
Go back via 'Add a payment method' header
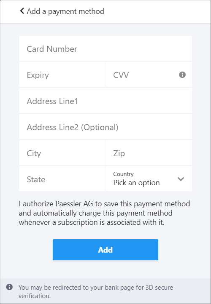coord(65,11)
